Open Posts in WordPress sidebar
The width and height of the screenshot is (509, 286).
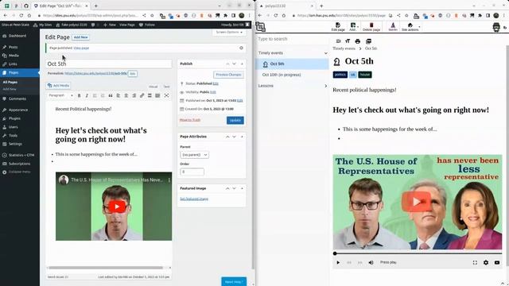pyautogui.click(x=13, y=47)
